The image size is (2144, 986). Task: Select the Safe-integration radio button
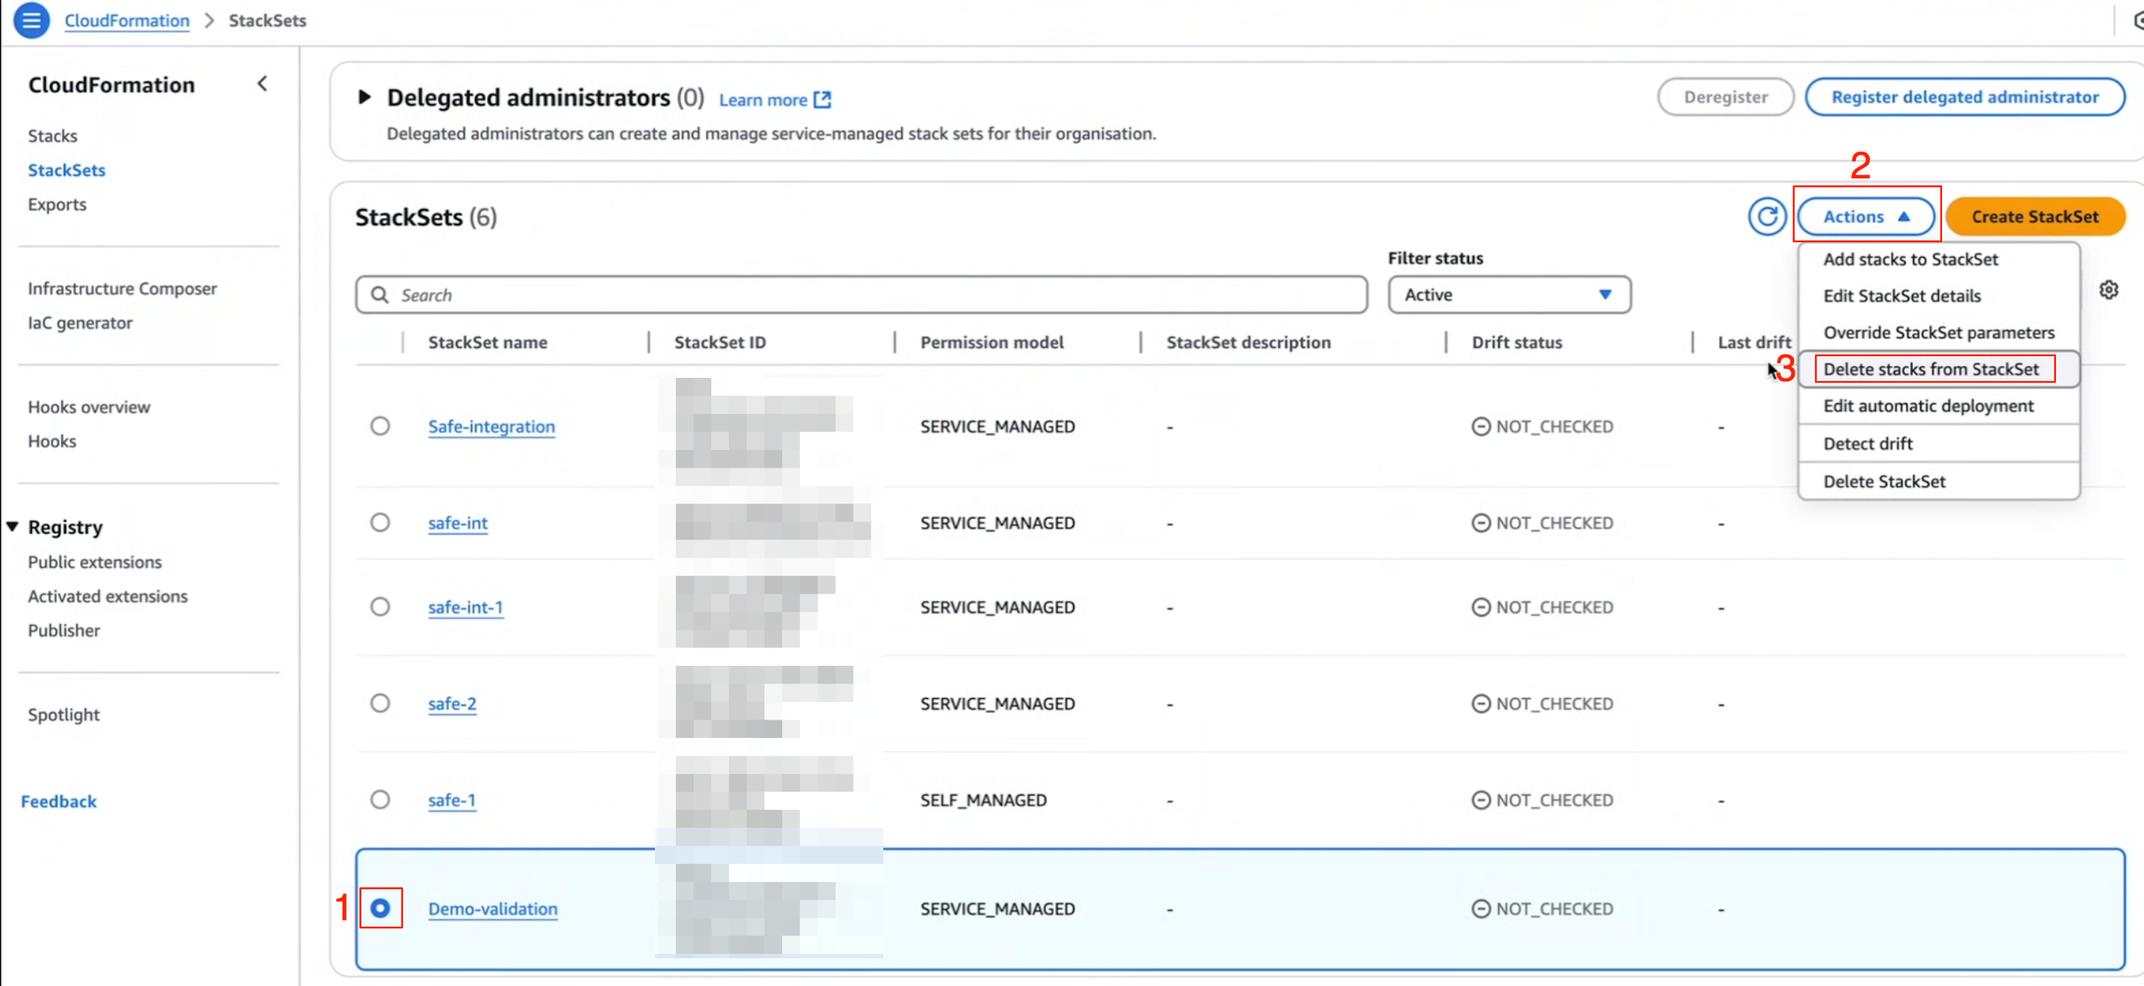click(x=380, y=426)
